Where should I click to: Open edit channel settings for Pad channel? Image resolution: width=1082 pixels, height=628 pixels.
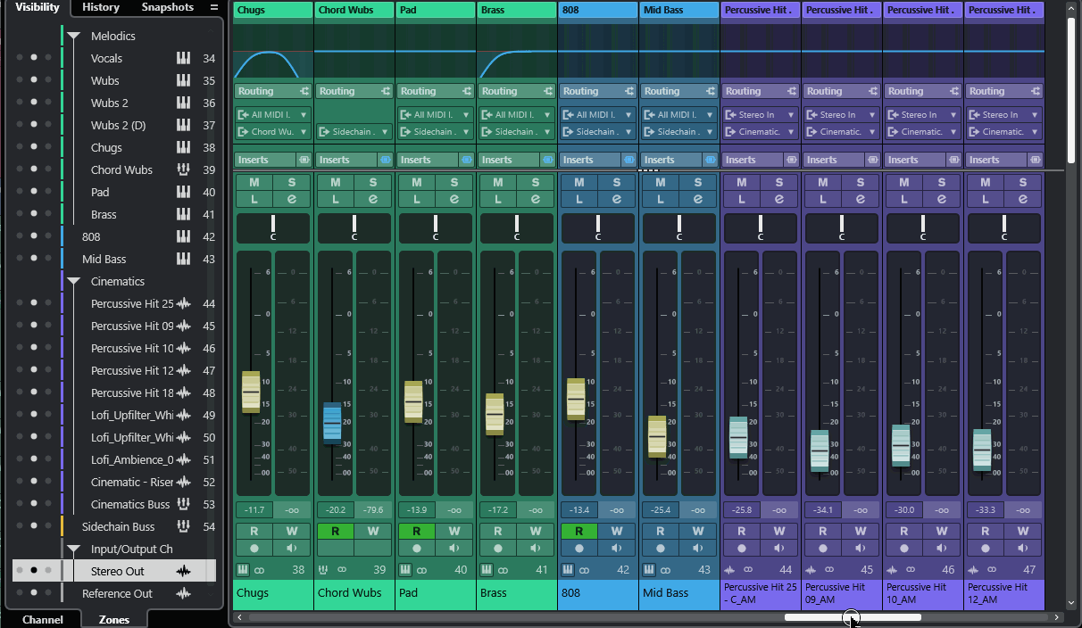click(454, 199)
